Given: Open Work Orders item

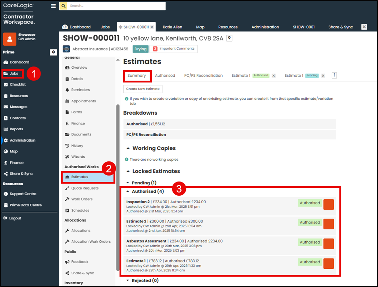Looking at the screenshot, I should click(79, 199).
